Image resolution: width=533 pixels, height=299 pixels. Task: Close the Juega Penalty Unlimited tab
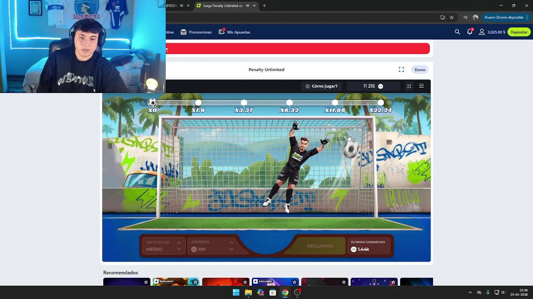tap(254, 5)
